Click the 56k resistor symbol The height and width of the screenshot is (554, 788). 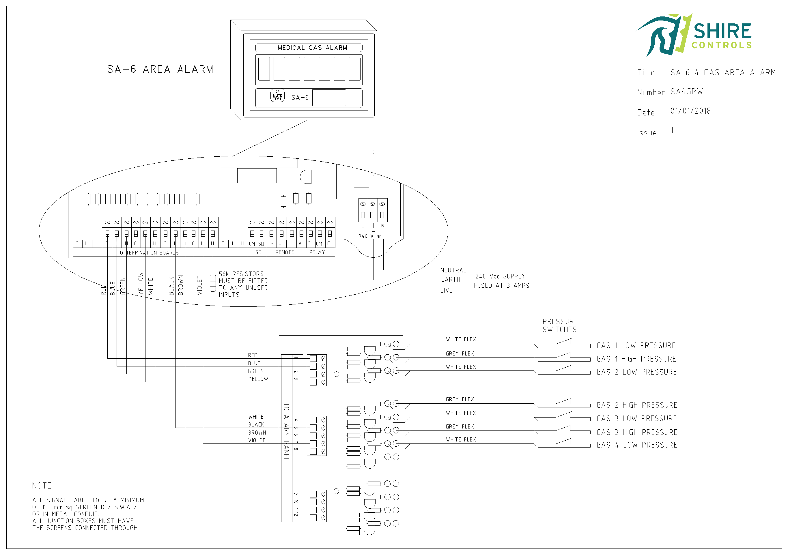coord(213,283)
